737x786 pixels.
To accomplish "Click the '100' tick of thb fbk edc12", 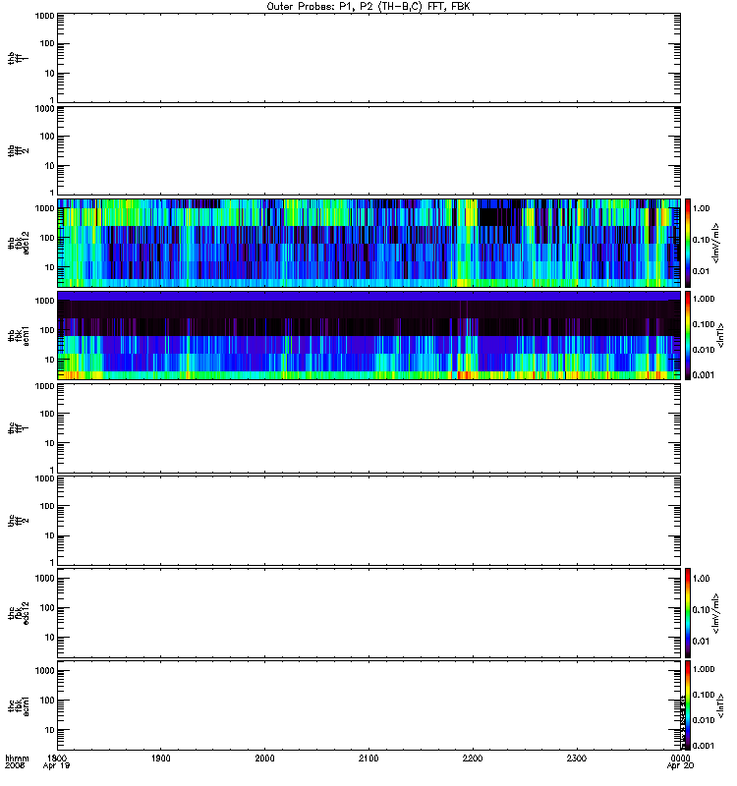I will pyautogui.click(x=47, y=238).
